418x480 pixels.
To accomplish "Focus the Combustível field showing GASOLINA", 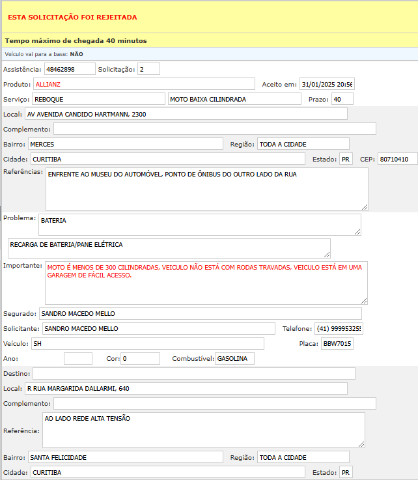I will coord(234,358).
